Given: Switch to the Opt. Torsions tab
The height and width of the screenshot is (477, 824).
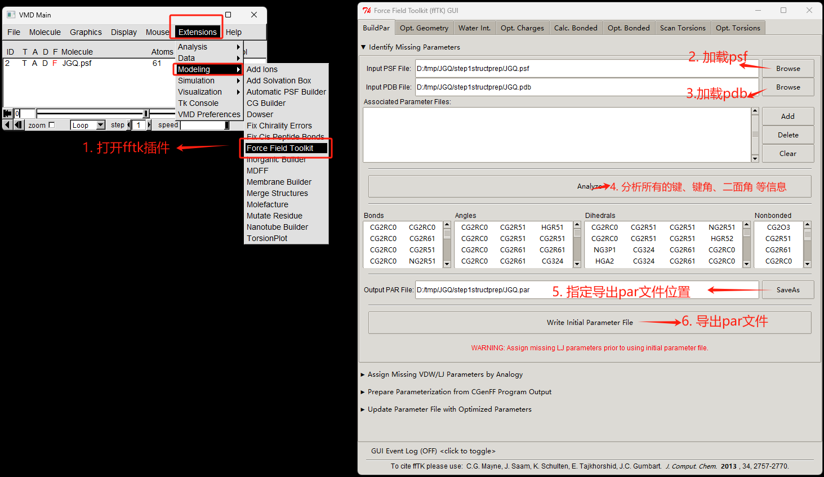Looking at the screenshot, I should [738, 28].
